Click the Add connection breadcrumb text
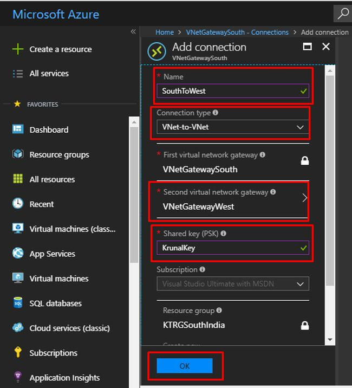 tap(324, 32)
